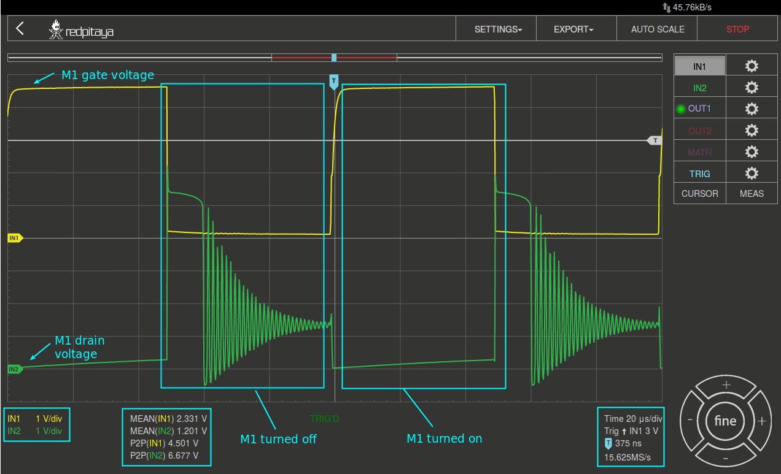This screenshot has height=474, width=781.
Task: Go back using the left arrow icon
Action: pyautogui.click(x=20, y=29)
